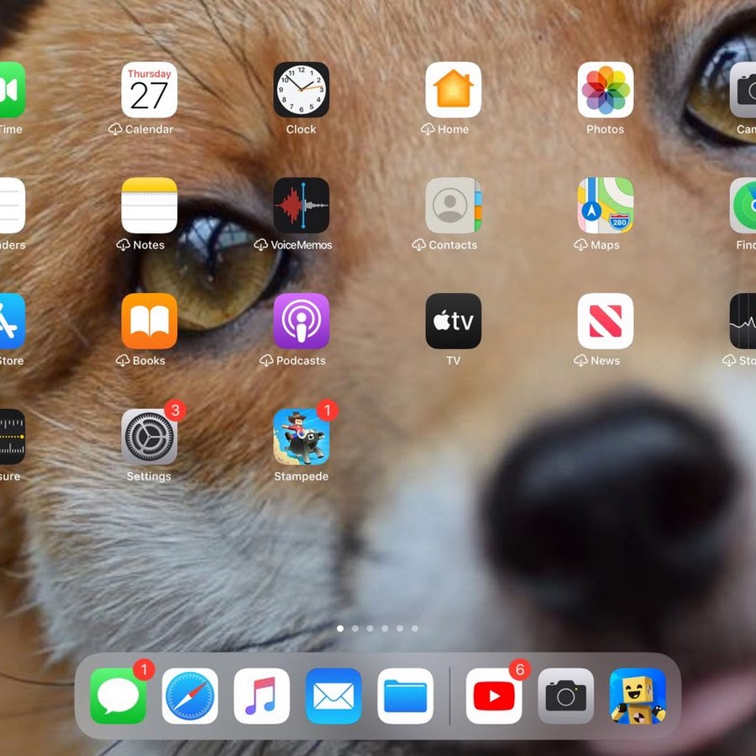The width and height of the screenshot is (756, 756).
Task: Click the "Stampede" label text
Action: [x=302, y=476]
